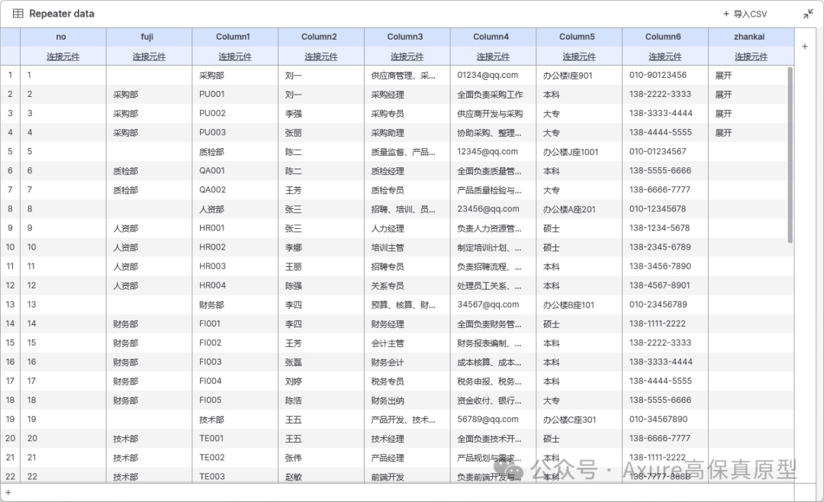This screenshot has height=502, width=824.
Task: Click 连接元件 link under Column3
Action: pos(407,56)
